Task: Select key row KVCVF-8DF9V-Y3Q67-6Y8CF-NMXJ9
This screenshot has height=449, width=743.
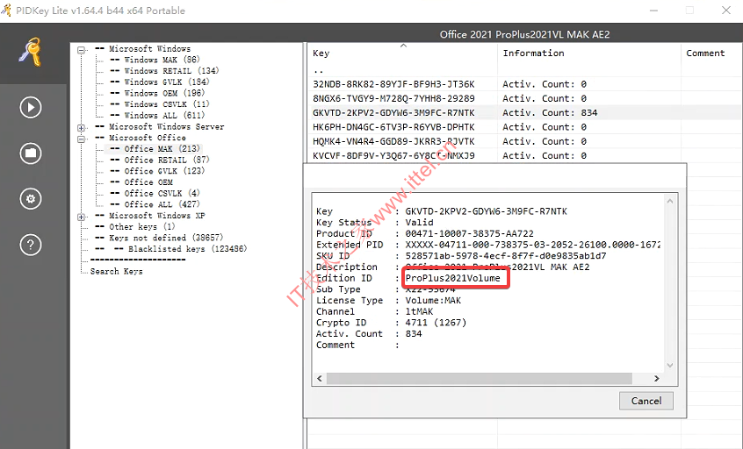Action: pos(393,155)
